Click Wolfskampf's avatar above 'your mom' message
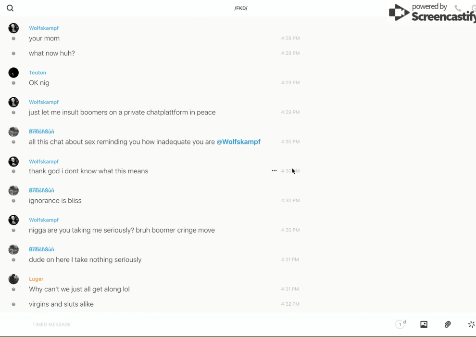Screen dimensions: 476x337 13,28
